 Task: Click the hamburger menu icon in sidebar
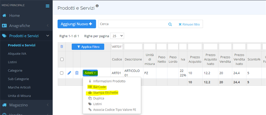pyautogui.click(x=48, y=6)
